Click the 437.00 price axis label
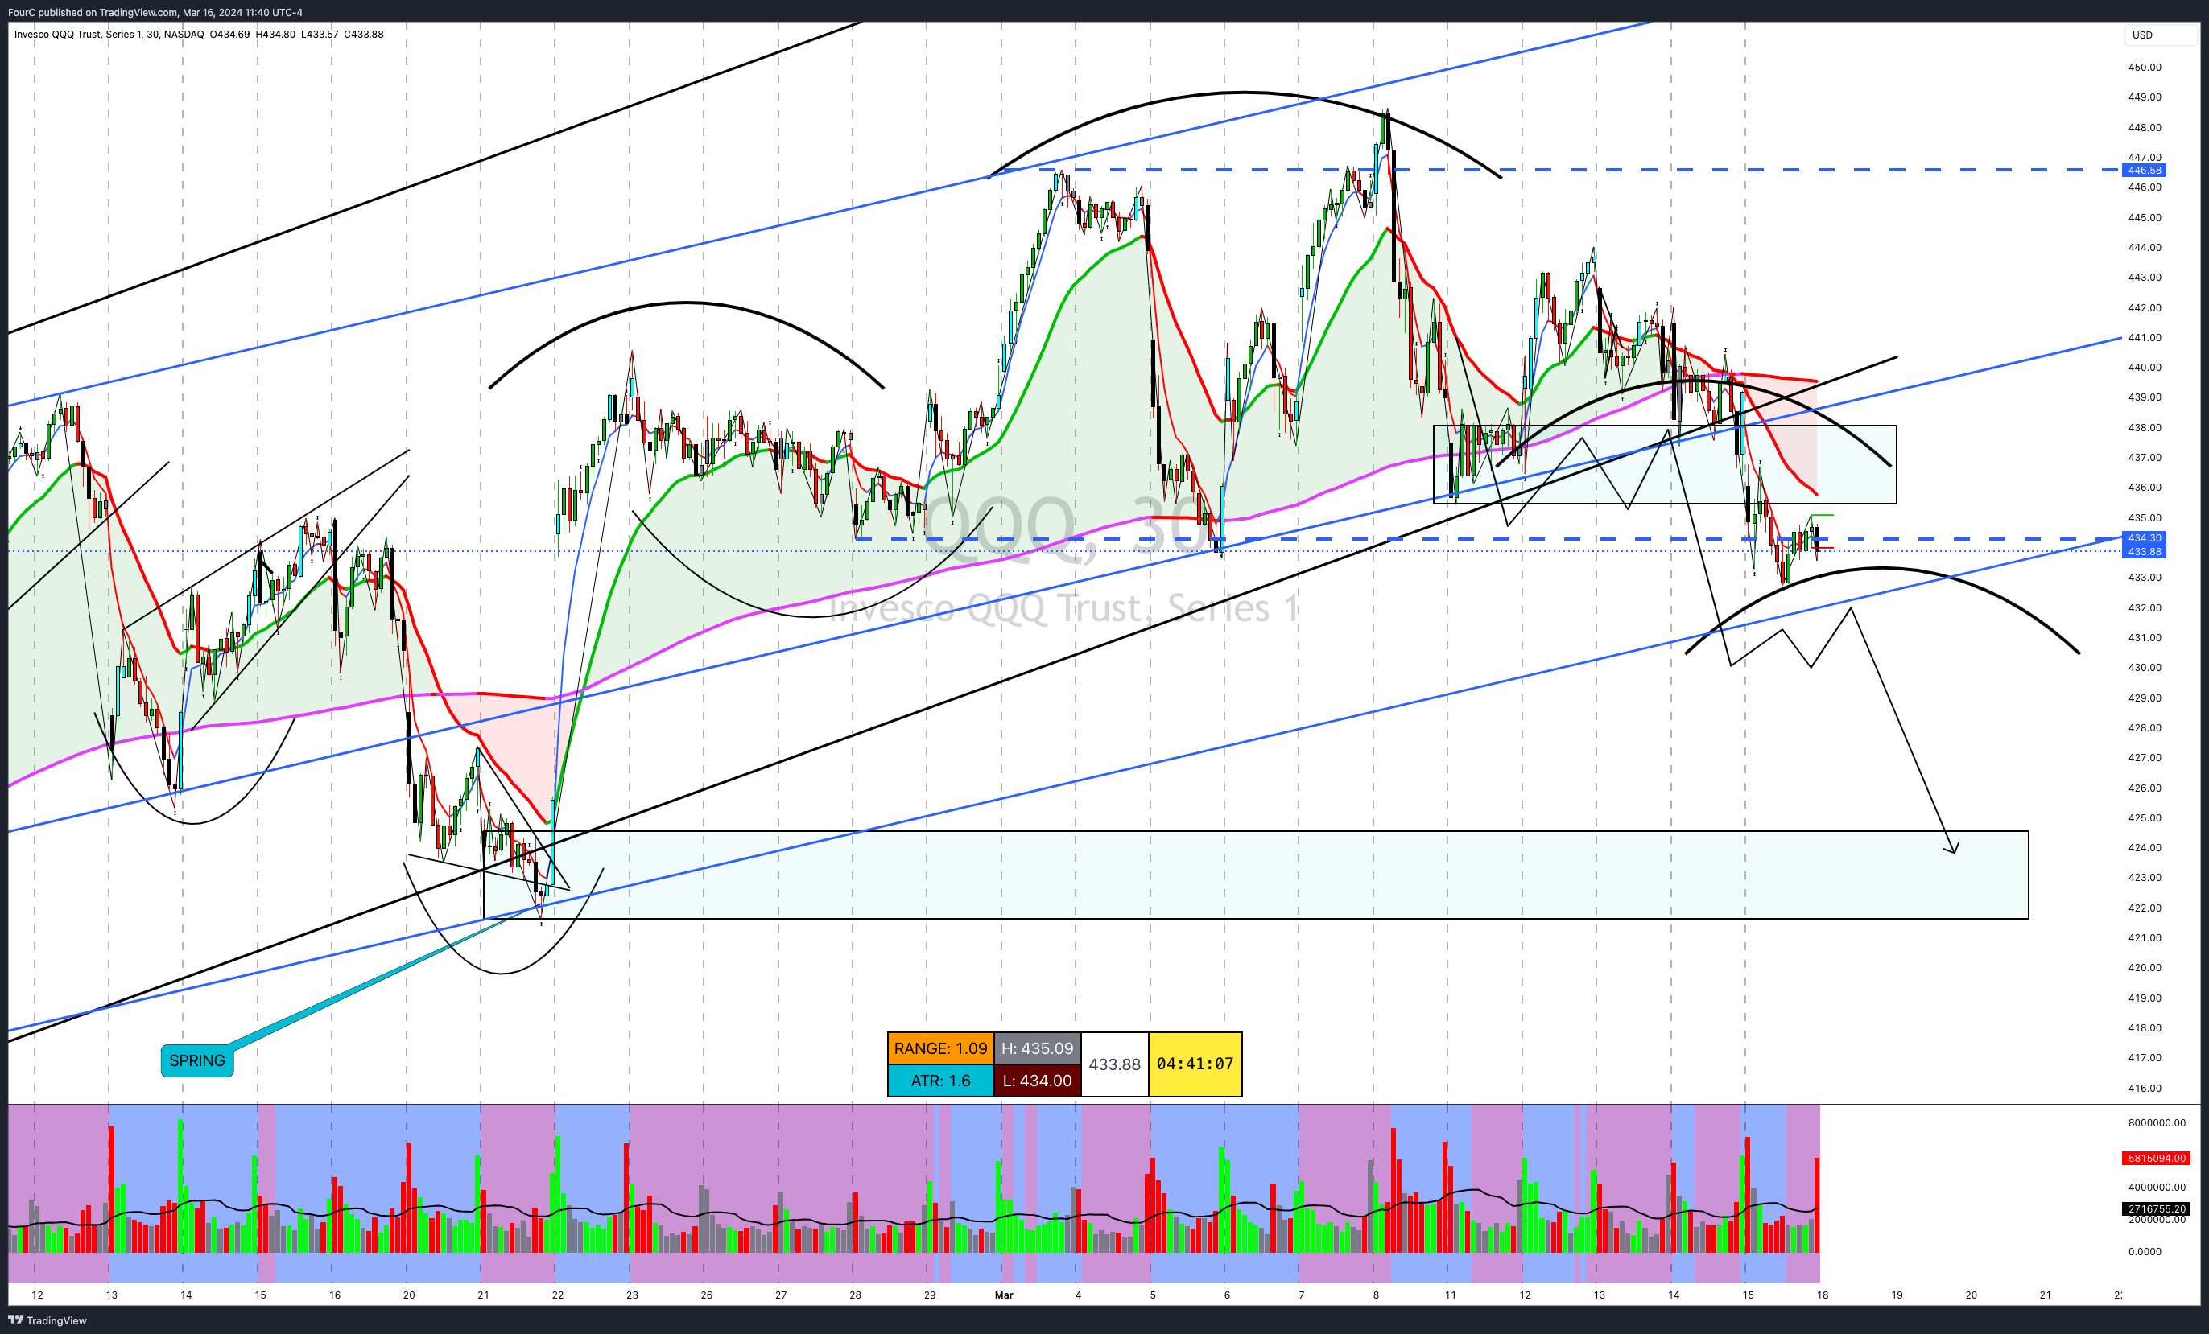 pyautogui.click(x=2145, y=457)
